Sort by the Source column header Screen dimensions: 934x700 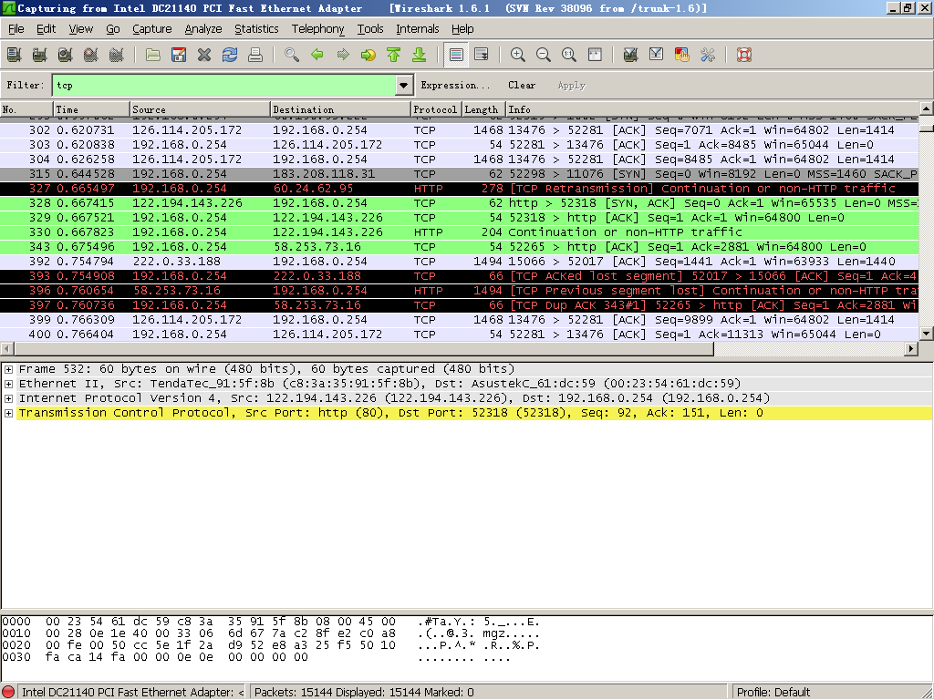click(200, 109)
